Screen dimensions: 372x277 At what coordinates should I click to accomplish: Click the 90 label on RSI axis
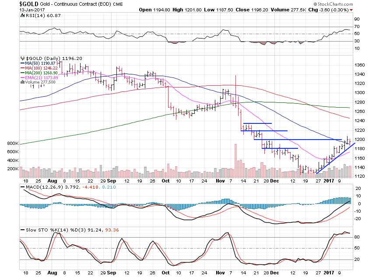(x=357, y=19)
